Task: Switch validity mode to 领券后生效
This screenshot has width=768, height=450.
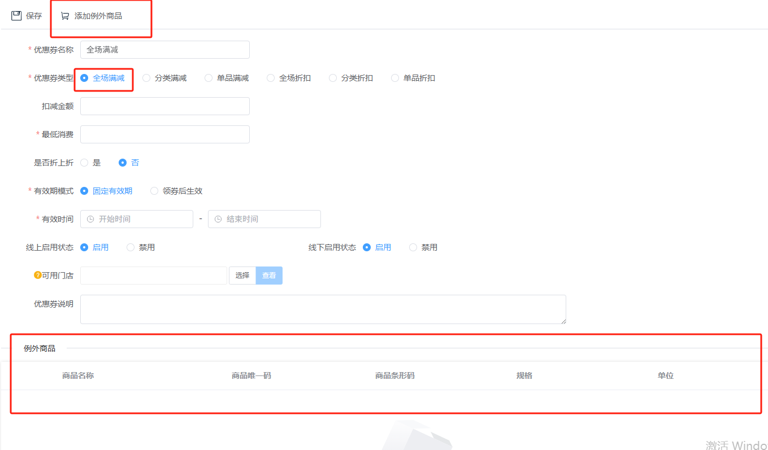Action: click(x=154, y=191)
